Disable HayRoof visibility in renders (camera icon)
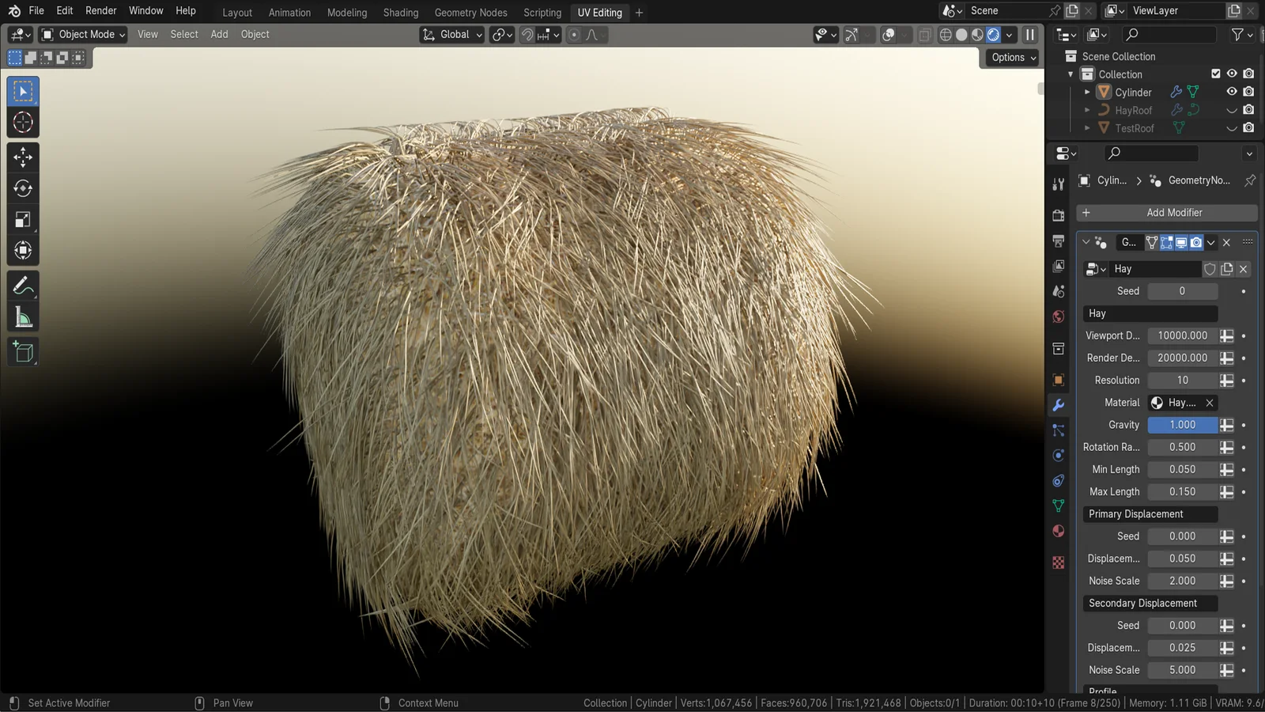The width and height of the screenshot is (1265, 712). tap(1249, 110)
